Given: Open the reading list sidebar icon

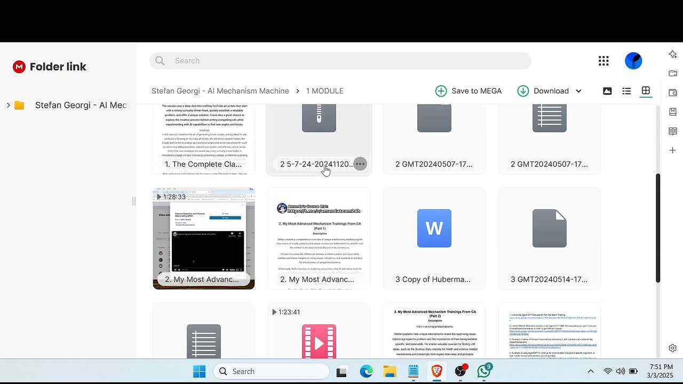Looking at the screenshot, I should (672, 131).
